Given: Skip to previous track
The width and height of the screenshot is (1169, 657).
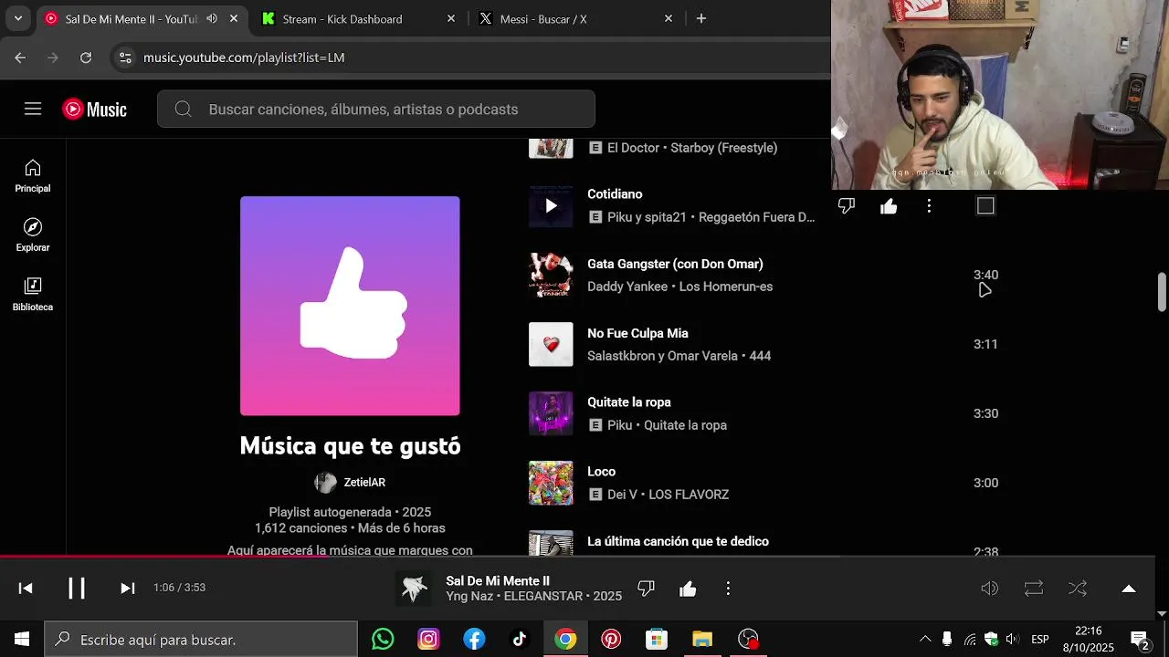Looking at the screenshot, I should coord(26,589).
